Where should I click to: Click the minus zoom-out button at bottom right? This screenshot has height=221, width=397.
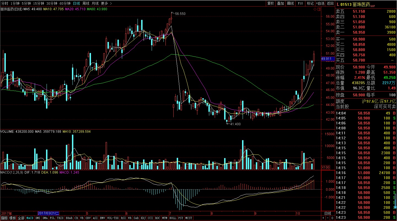tap(328, 218)
